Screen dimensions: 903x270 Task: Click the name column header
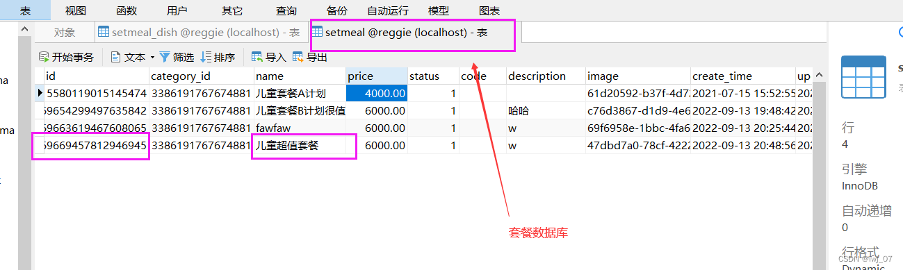300,76
